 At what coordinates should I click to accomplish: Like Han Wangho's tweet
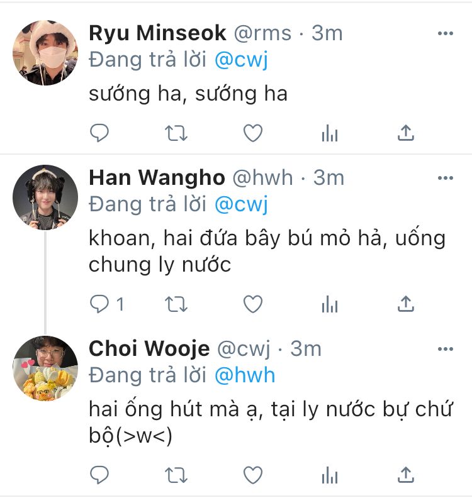(x=253, y=304)
